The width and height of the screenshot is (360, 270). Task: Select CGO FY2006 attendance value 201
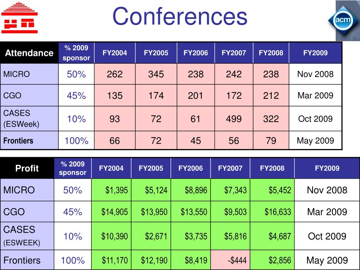coord(195,95)
